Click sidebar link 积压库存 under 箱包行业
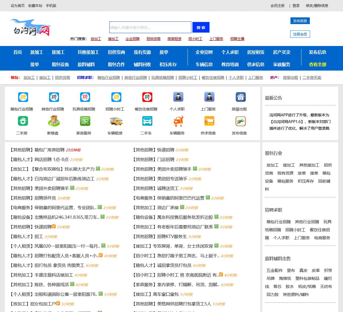 tap(306, 181)
